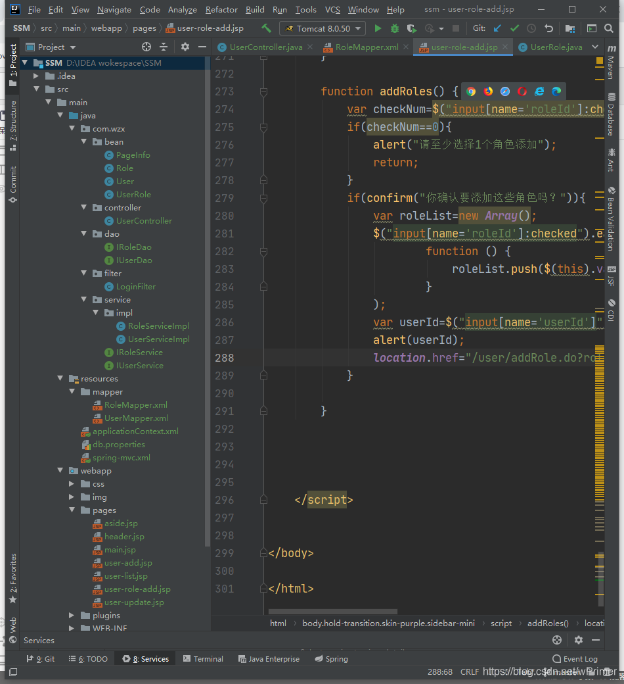
Task: Show Git history clock icon
Action: (x=531, y=28)
